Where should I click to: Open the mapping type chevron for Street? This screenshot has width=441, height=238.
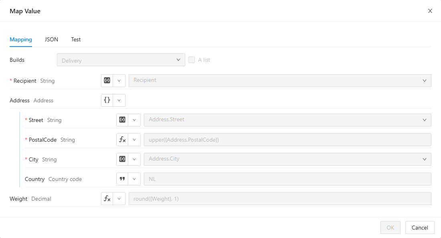pos(134,120)
